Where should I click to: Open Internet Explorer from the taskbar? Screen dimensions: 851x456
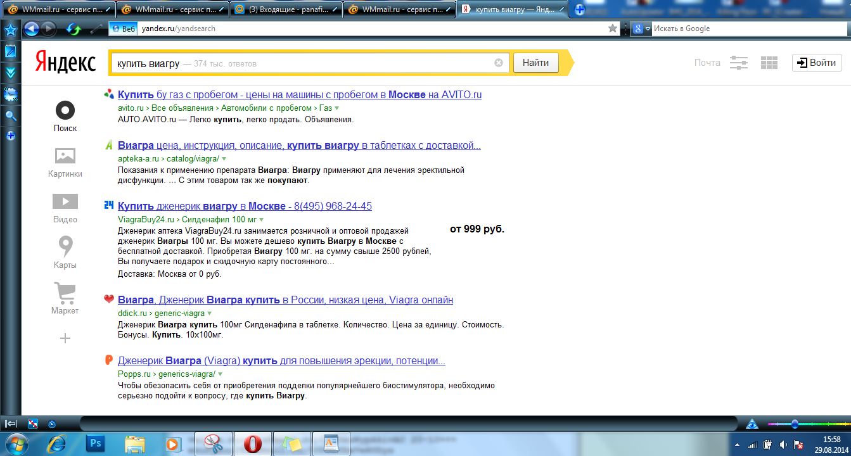(x=57, y=444)
